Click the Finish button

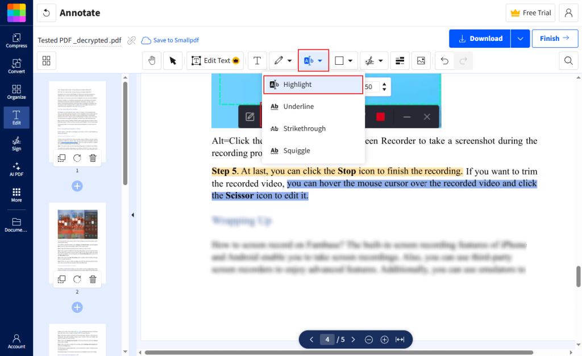[555, 38]
